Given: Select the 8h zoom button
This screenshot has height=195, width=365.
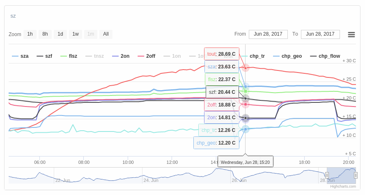Looking at the screenshot, I should (x=45, y=34).
